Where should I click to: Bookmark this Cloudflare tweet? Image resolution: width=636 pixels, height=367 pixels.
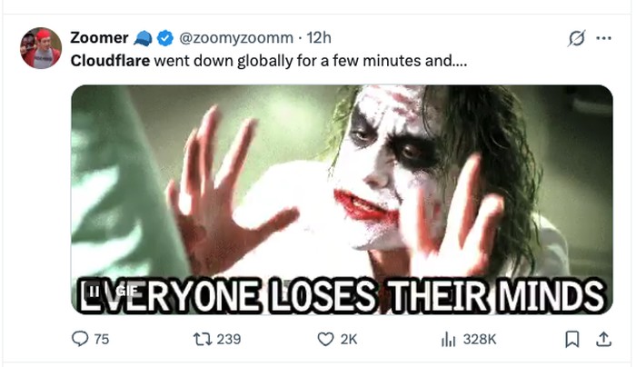click(x=572, y=339)
